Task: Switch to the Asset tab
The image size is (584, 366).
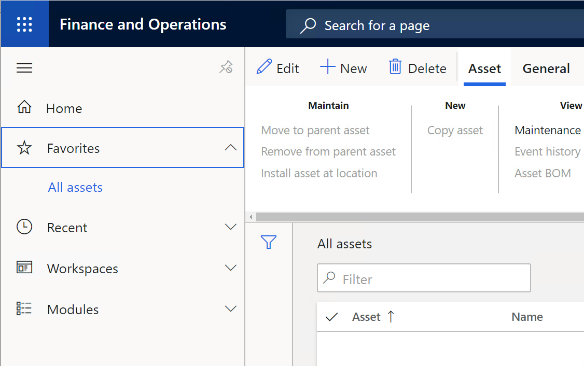Action: click(x=484, y=68)
